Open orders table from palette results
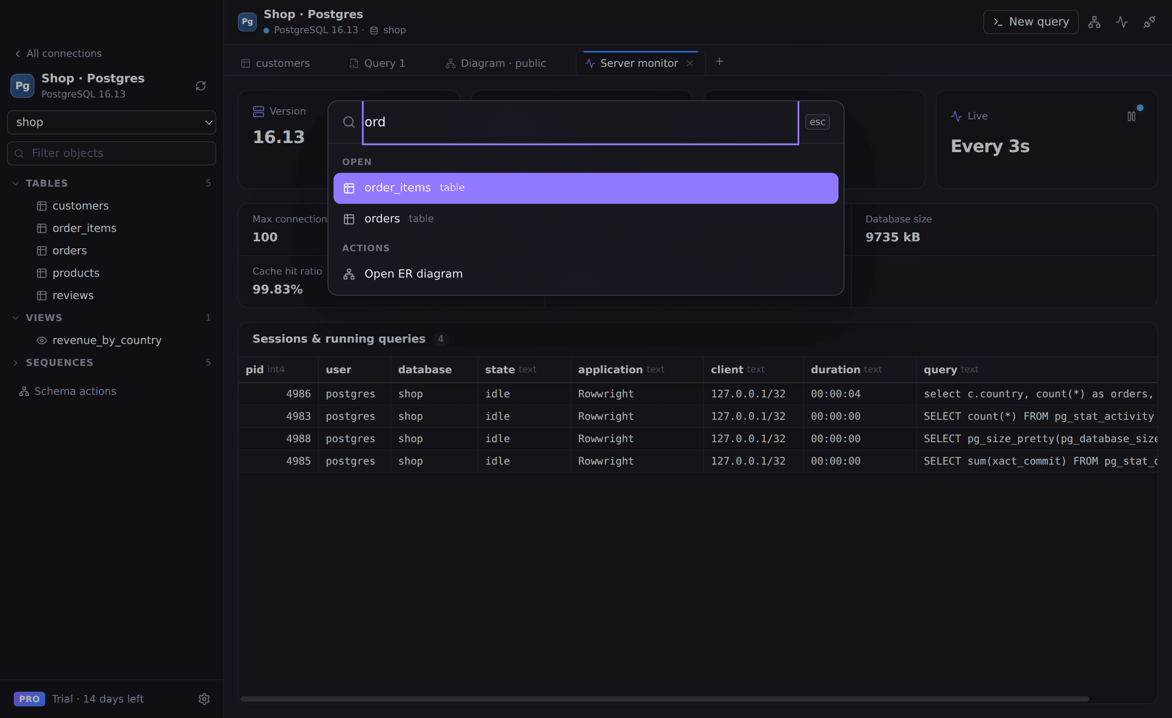The image size is (1172, 718). 586,219
